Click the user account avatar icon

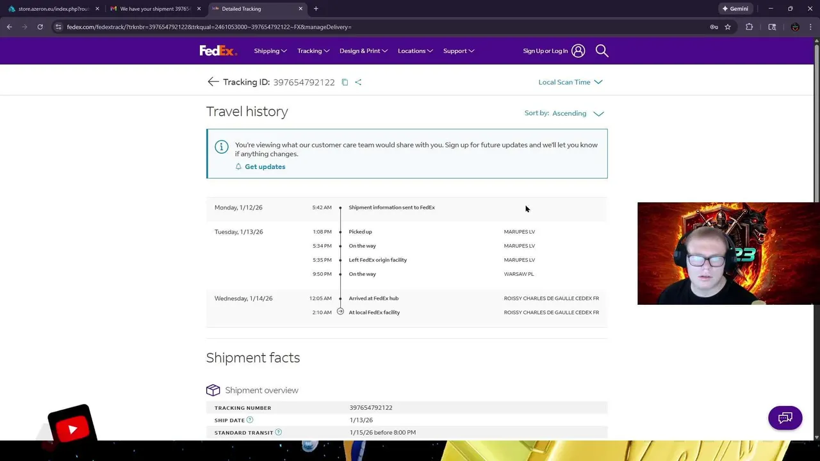click(x=578, y=51)
